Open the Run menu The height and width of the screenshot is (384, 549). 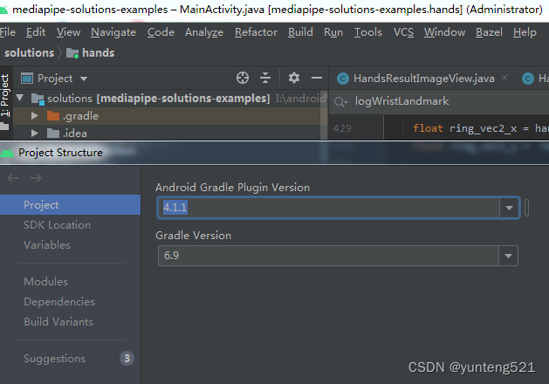click(x=333, y=32)
